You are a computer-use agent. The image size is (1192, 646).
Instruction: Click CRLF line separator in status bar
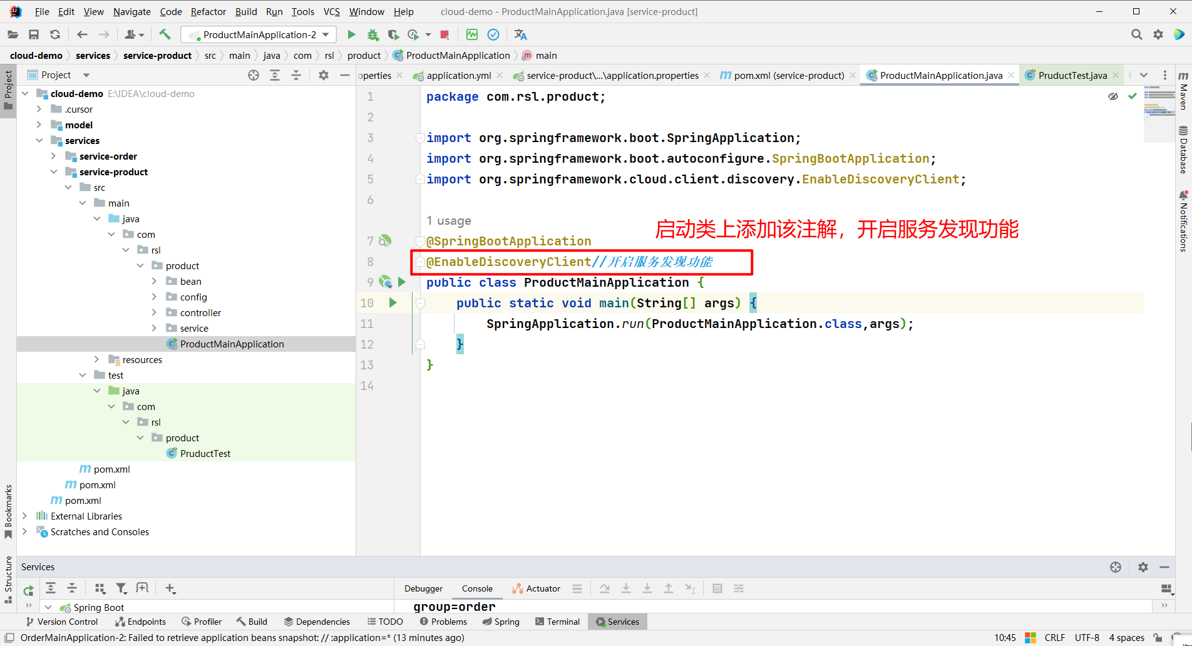coord(1055,638)
